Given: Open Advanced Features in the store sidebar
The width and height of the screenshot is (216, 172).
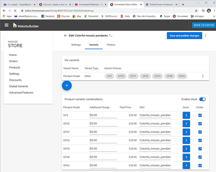Looking at the screenshot, I should point(21,93).
